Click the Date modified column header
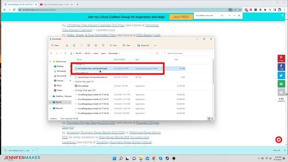This screenshot has height=162, width=288. click(x=119, y=59)
